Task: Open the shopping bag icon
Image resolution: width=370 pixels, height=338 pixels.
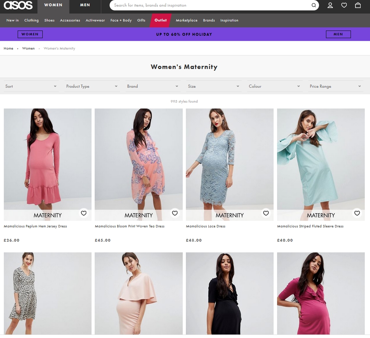Action: pos(358,5)
